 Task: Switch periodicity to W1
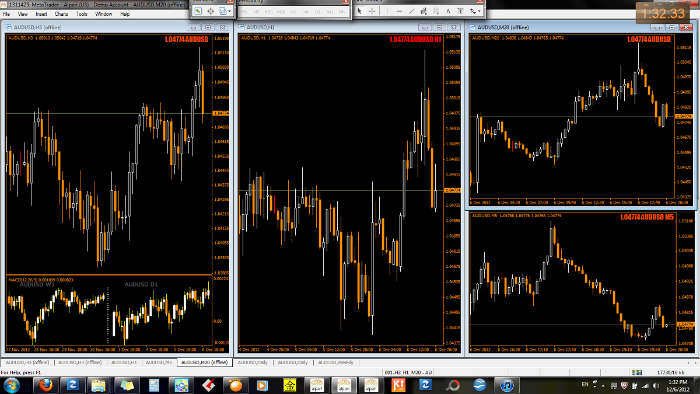[x=330, y=12]
